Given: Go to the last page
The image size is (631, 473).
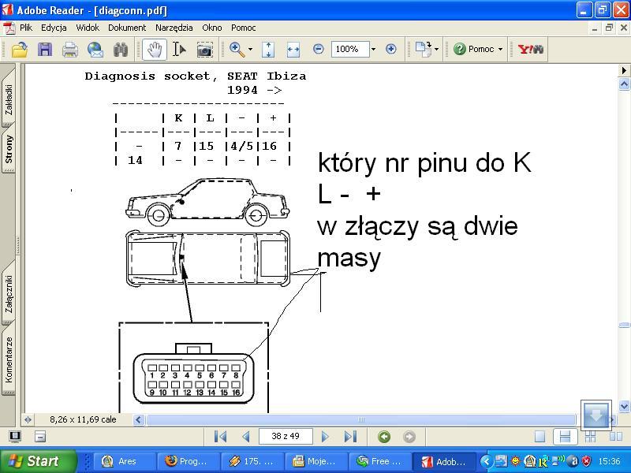Looking at the screenshot, I should [x=350, y=437].
